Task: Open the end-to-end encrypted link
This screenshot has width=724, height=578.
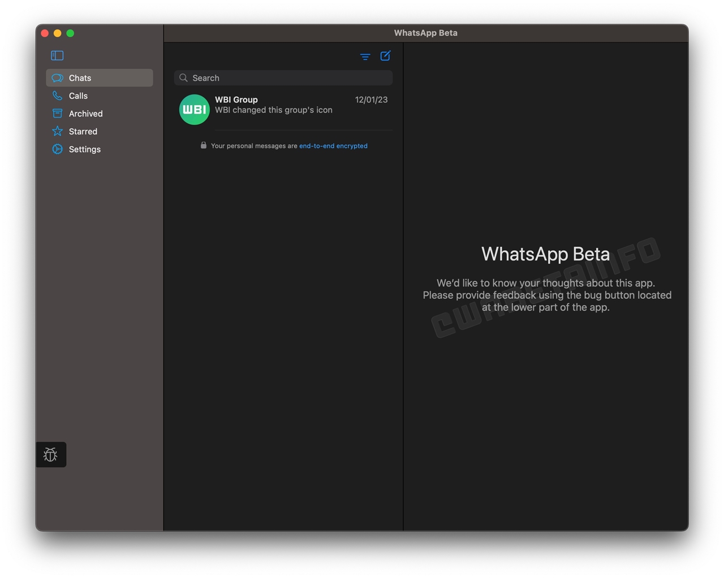Action: 333,146
